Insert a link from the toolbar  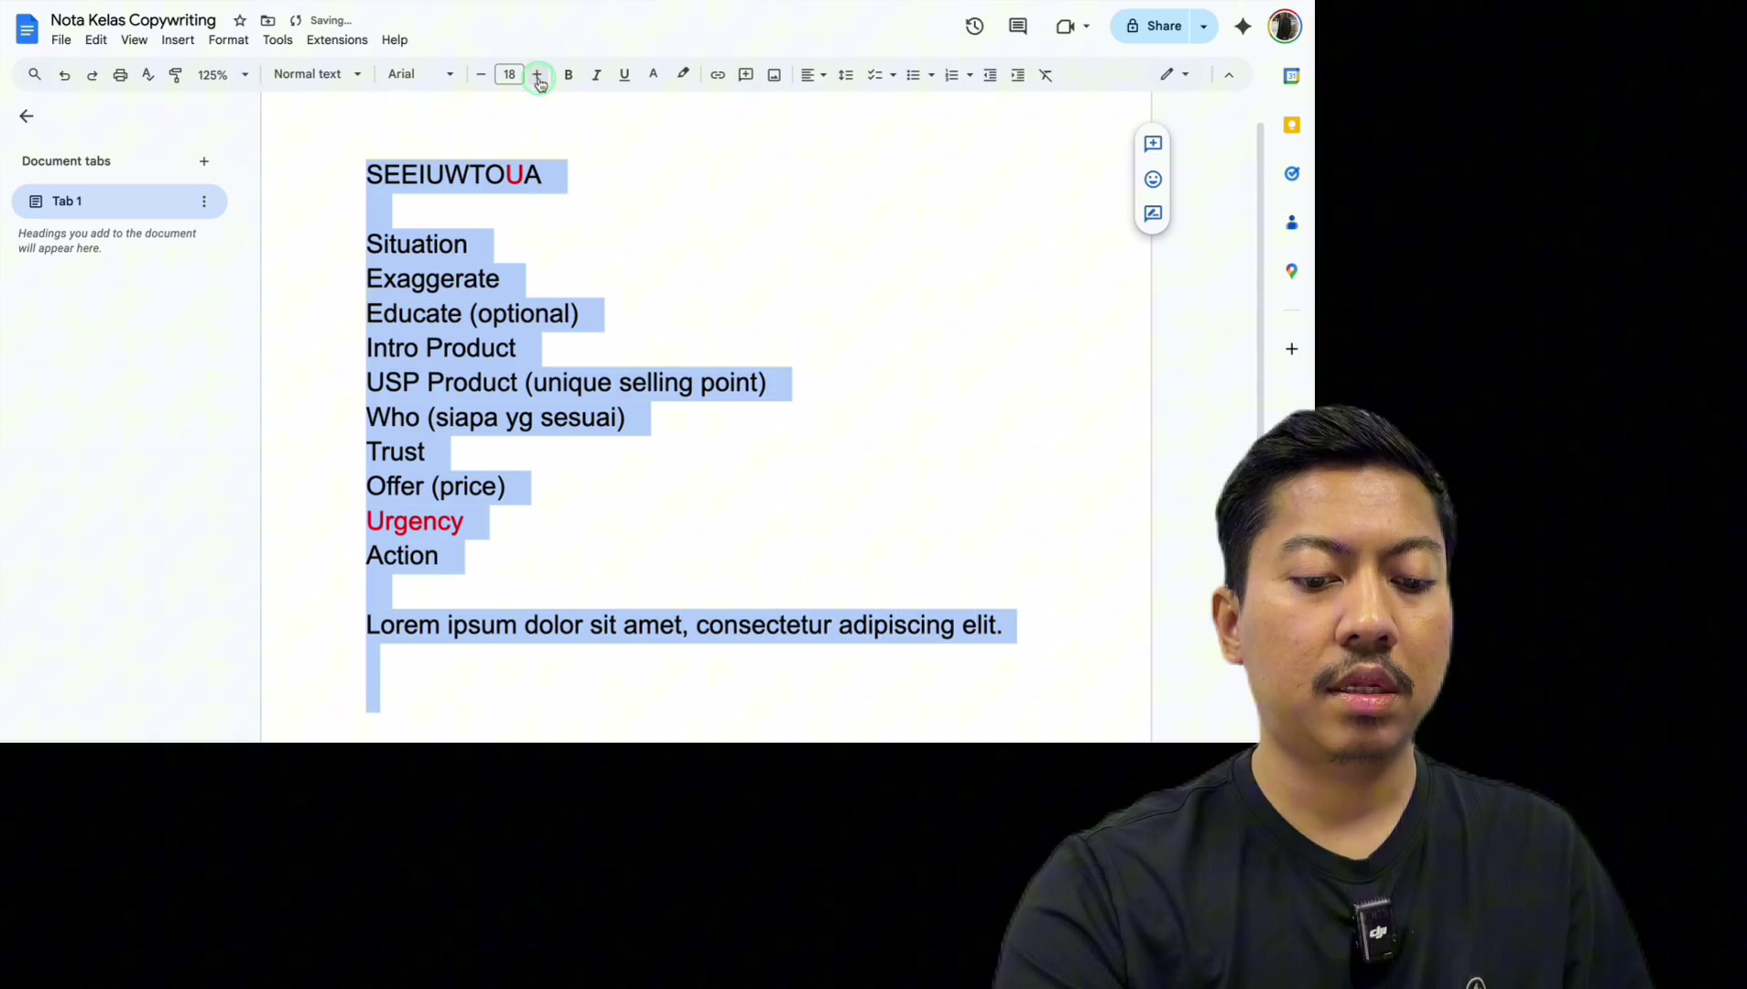click(718, 75)
